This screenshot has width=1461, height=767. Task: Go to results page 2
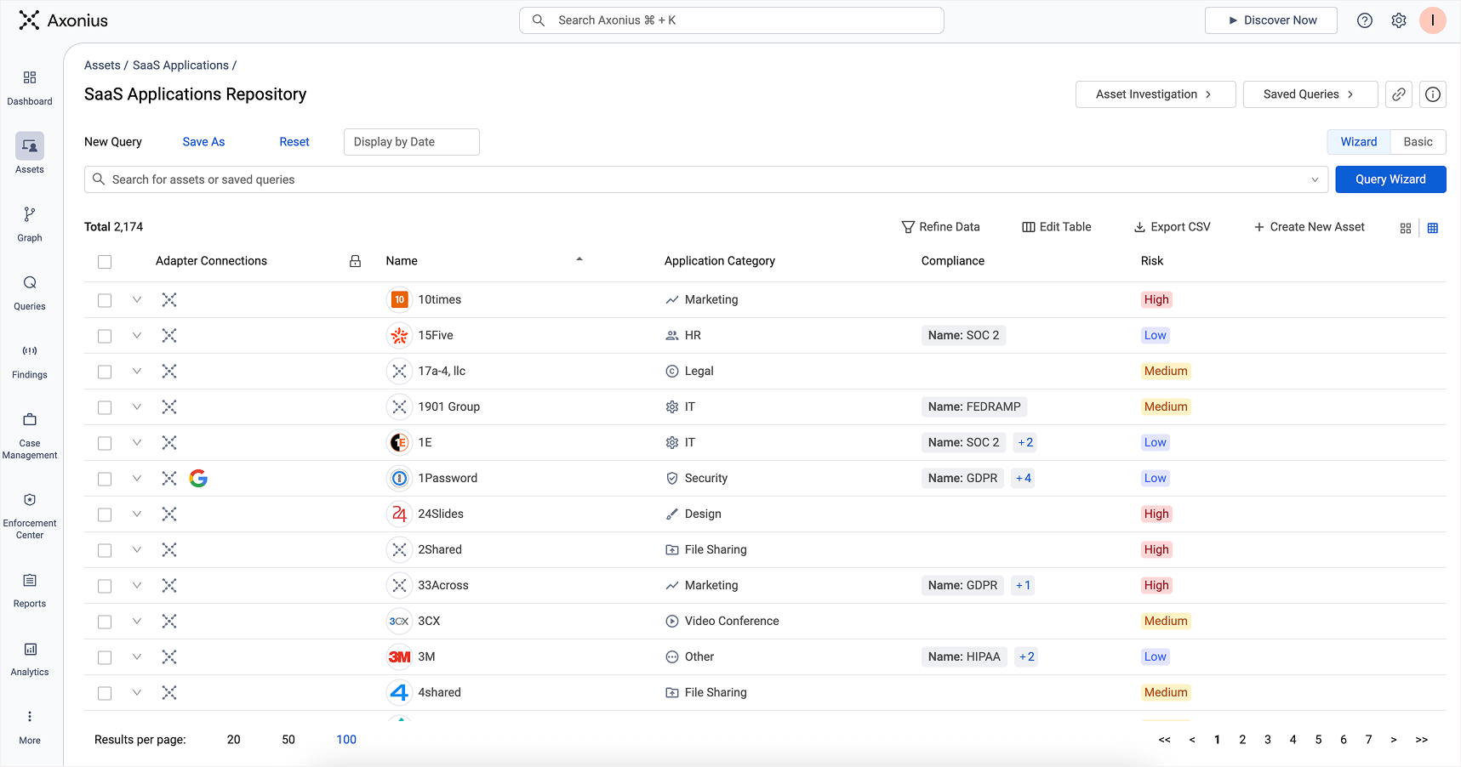click(1242, 740)
